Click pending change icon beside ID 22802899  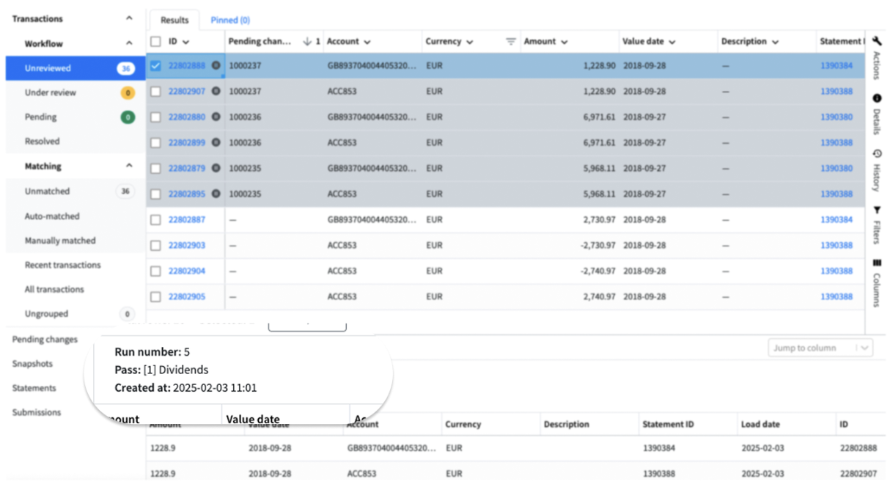click(216, 142)
